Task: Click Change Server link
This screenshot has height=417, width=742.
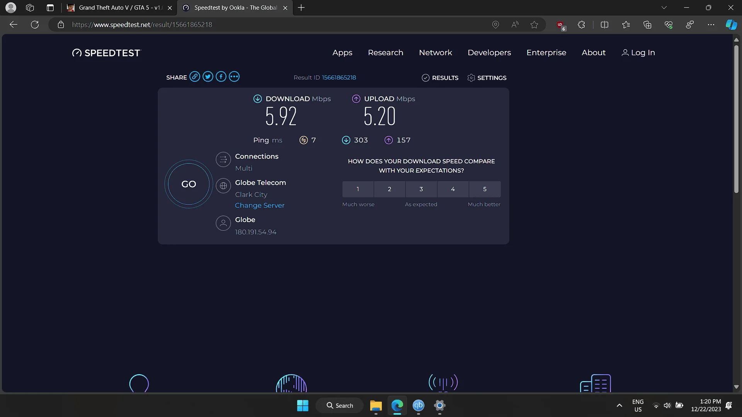Action: pos(260,206)
